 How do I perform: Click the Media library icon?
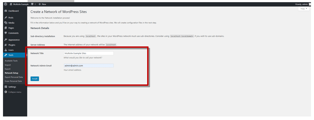coord(6,23)
